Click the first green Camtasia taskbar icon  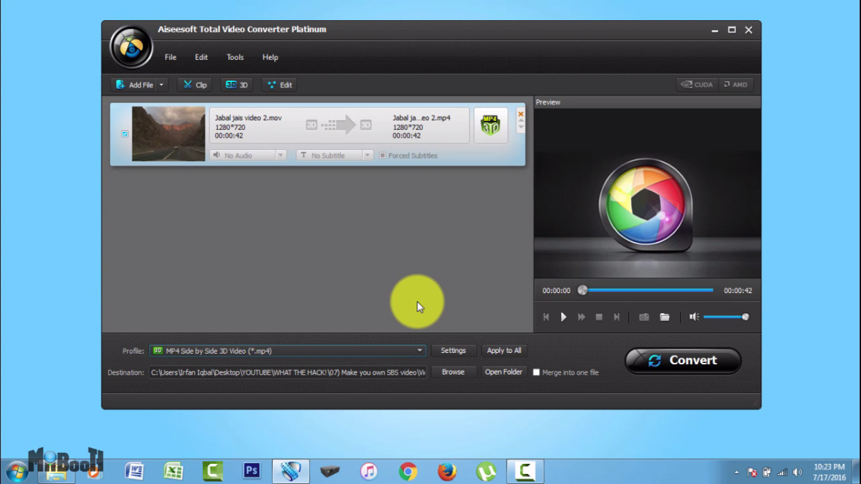coord(212,471)
